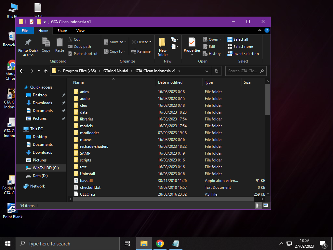This screenshot has height=250, width=333.
Task: Expand address bar previous locations dropdown
Action: click(206, 71)
